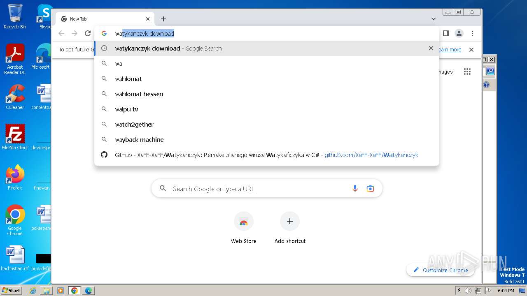Open CCleaner desktop icon
The height and width of the screenshot is (296, 527).
pos(15,97)
